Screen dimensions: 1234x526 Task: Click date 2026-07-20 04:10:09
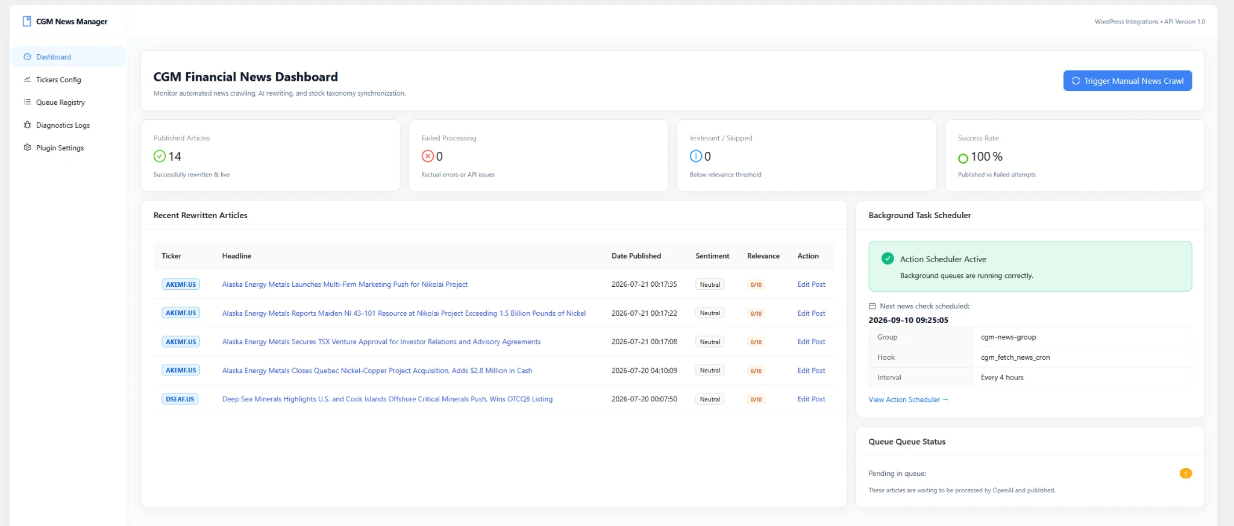pos(644,371)
